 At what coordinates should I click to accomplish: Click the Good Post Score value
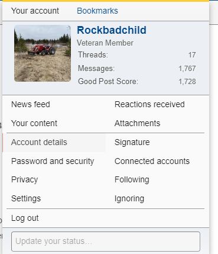(187, 82)
